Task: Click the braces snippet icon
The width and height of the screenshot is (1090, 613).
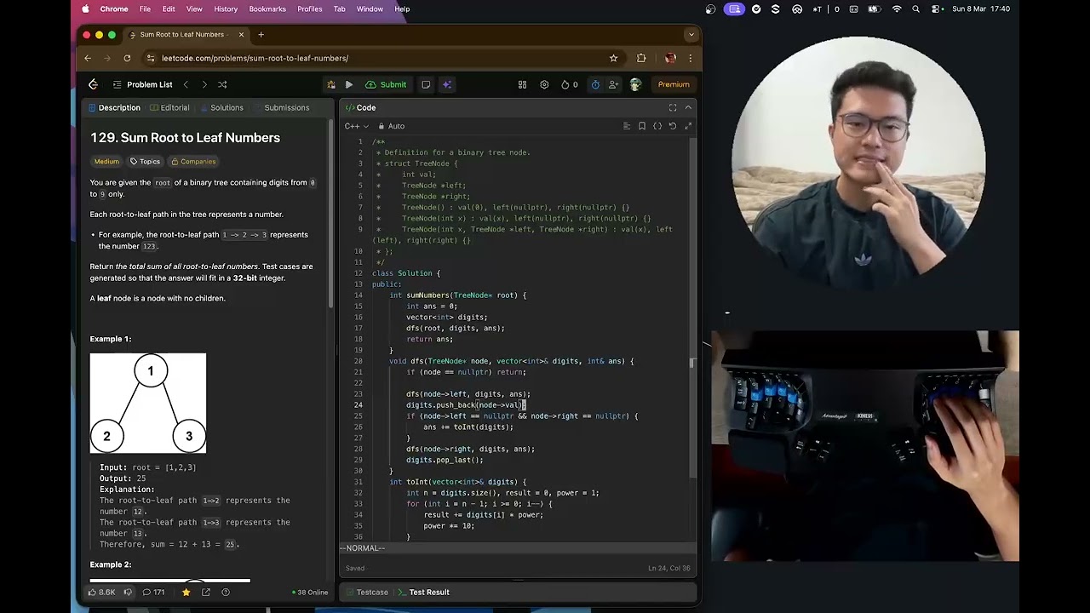Action: tap(657, 126)
